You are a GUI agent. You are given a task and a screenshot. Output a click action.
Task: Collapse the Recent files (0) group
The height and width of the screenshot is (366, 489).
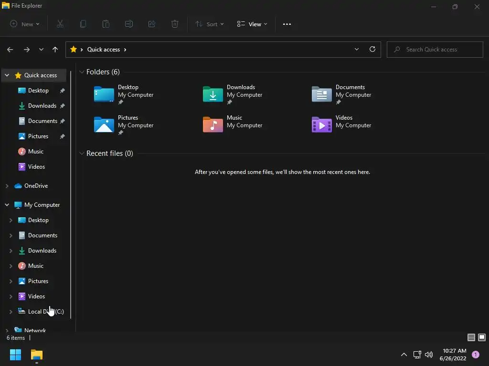point(82,153)
